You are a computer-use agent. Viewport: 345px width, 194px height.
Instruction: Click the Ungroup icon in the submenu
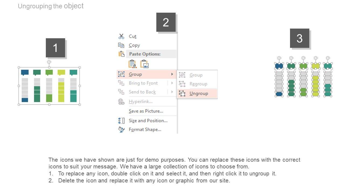tap(182, 93)
